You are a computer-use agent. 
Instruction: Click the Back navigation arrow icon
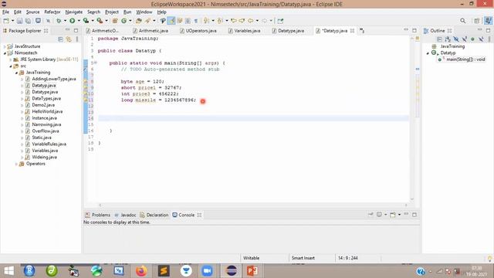(250, 21)
